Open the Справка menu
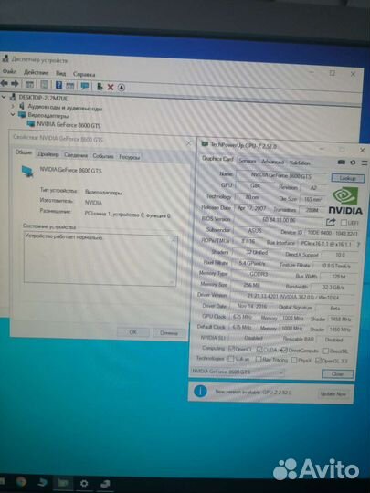The image size is (370, 493). pyautogui.click(x=84, y=74)
